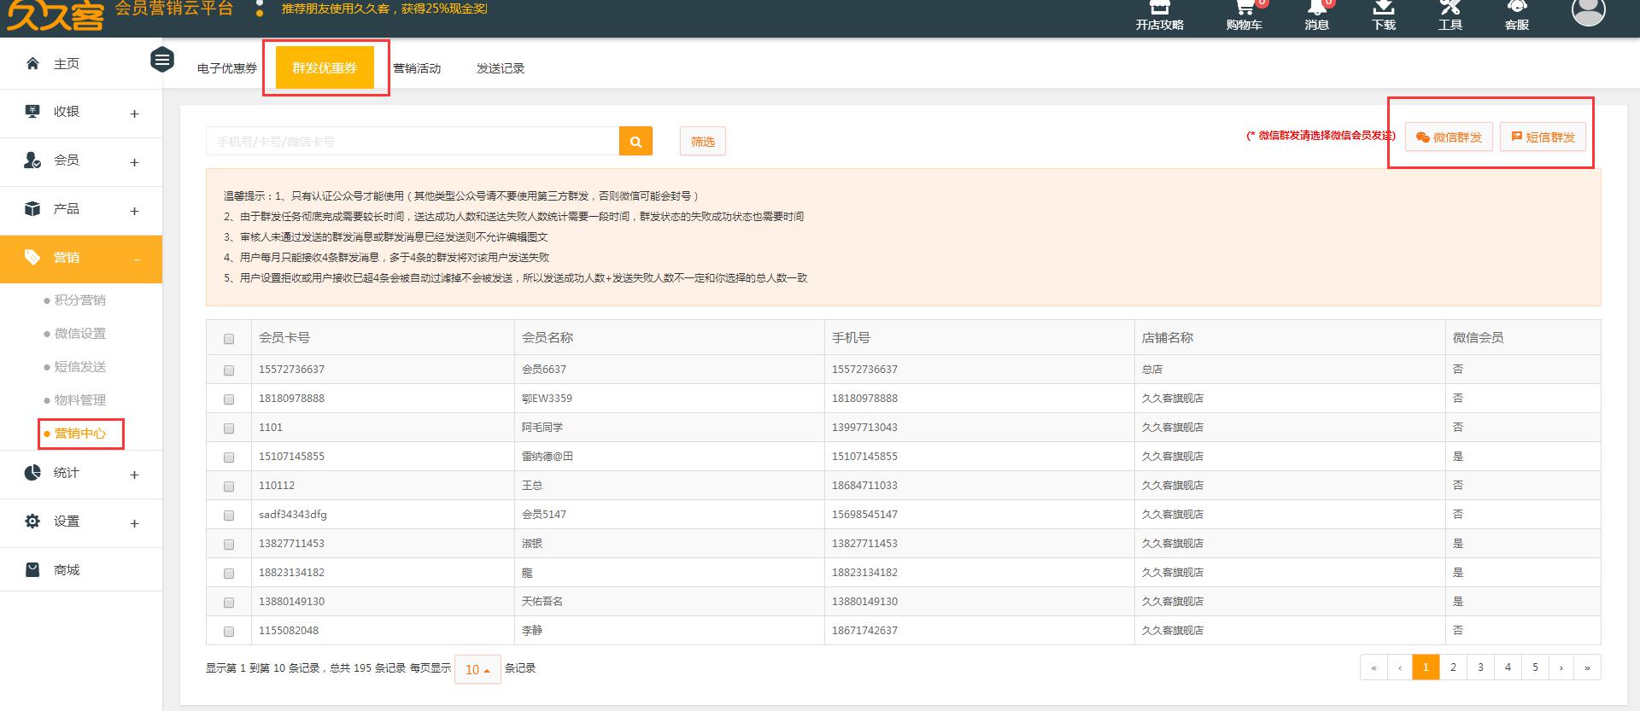1640x711 pixels.
Task: Open the 开店攻略 store guide icon
Action: point(1159,15)
